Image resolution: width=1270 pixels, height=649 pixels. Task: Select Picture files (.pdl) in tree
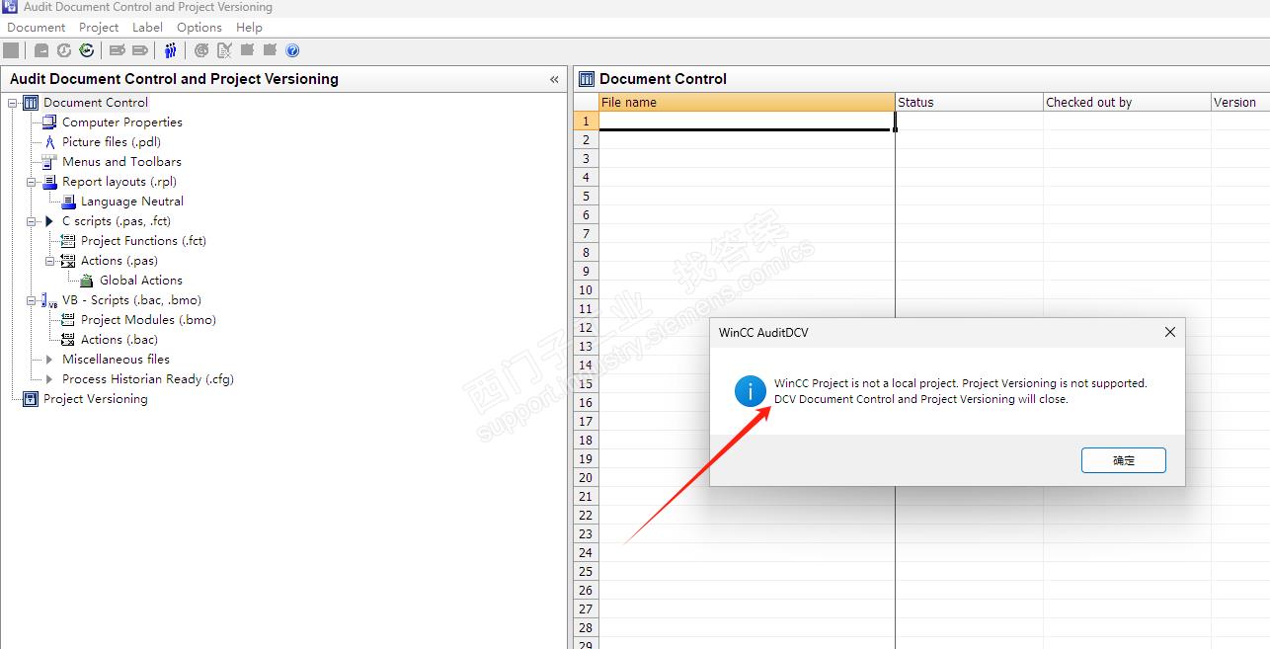[112, 142]
